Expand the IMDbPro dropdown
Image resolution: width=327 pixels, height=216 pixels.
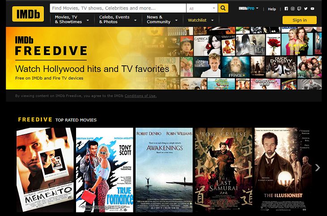pyautogui.click(x=248, y=8)
